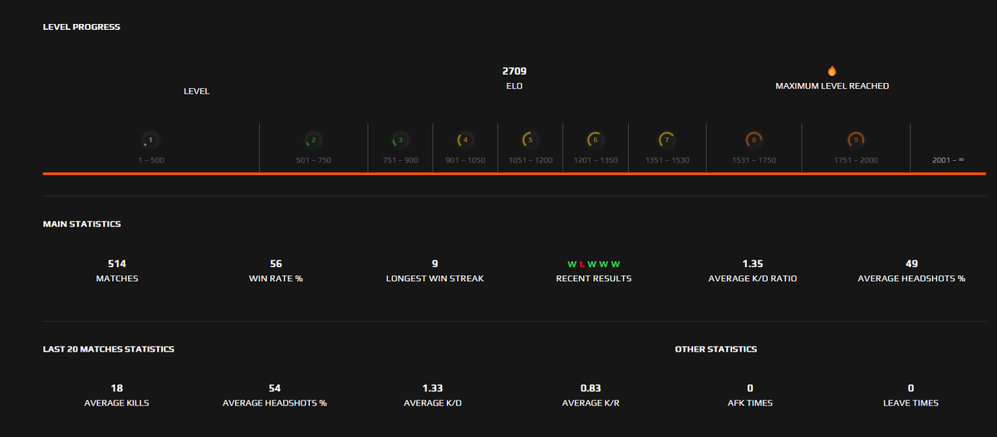997x437 pixels.
Task: Click the 1.33 average K/D value
Action: point(432,388)
